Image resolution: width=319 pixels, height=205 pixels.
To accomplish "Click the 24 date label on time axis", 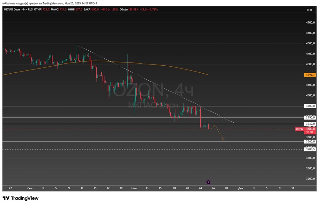I will coord(200,188).
